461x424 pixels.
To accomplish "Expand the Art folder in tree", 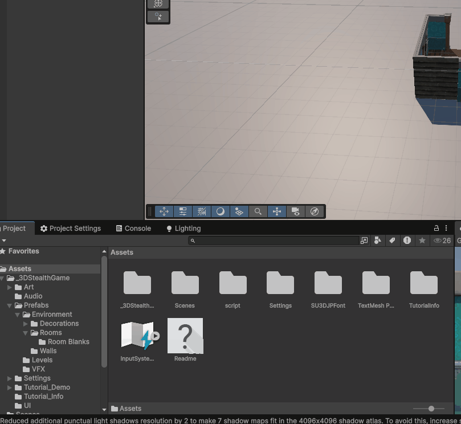I will click(x=10, y=287).
